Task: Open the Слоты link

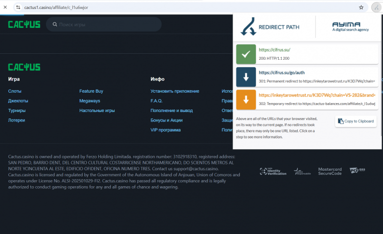Action: coord(14,91)
